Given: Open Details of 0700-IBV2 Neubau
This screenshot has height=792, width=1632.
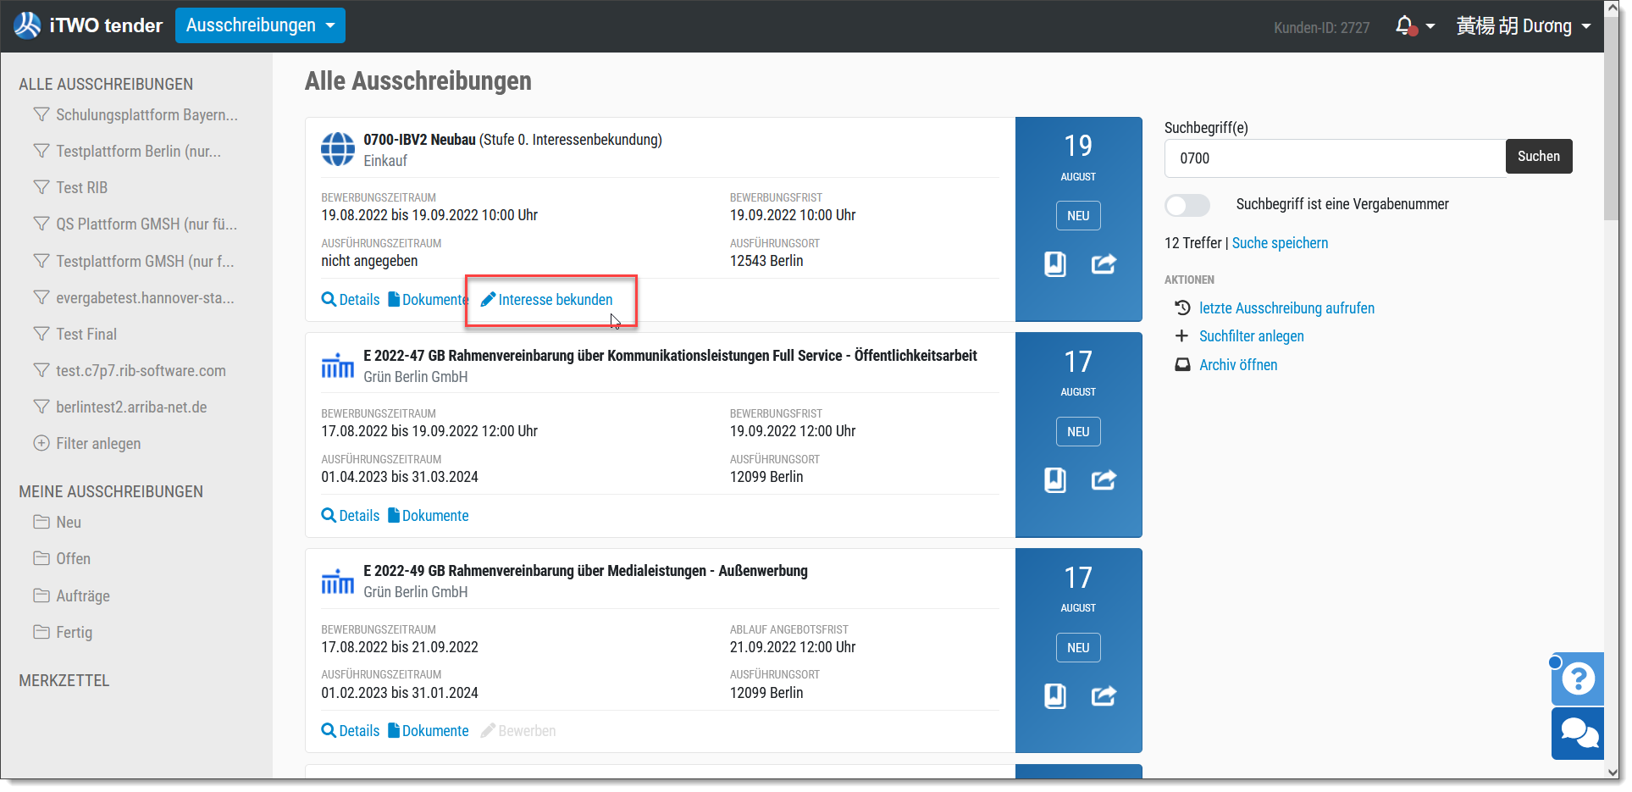Looking at the screenshot, I should click(x=351, y=300).
